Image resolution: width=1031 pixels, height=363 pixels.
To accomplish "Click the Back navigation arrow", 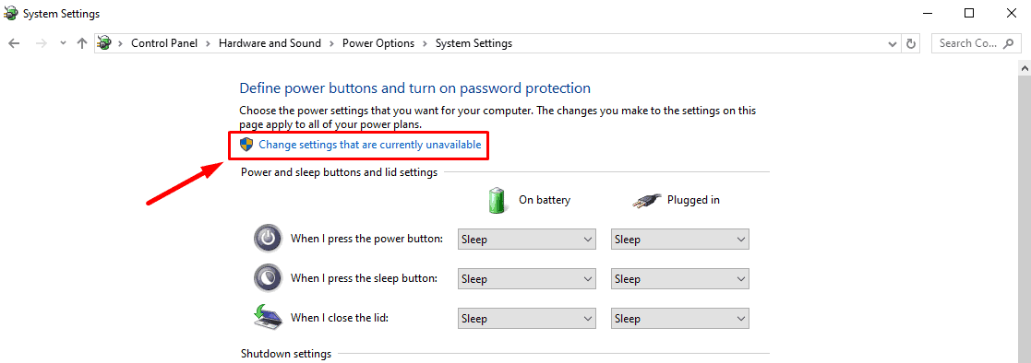I will coord(15,43).
